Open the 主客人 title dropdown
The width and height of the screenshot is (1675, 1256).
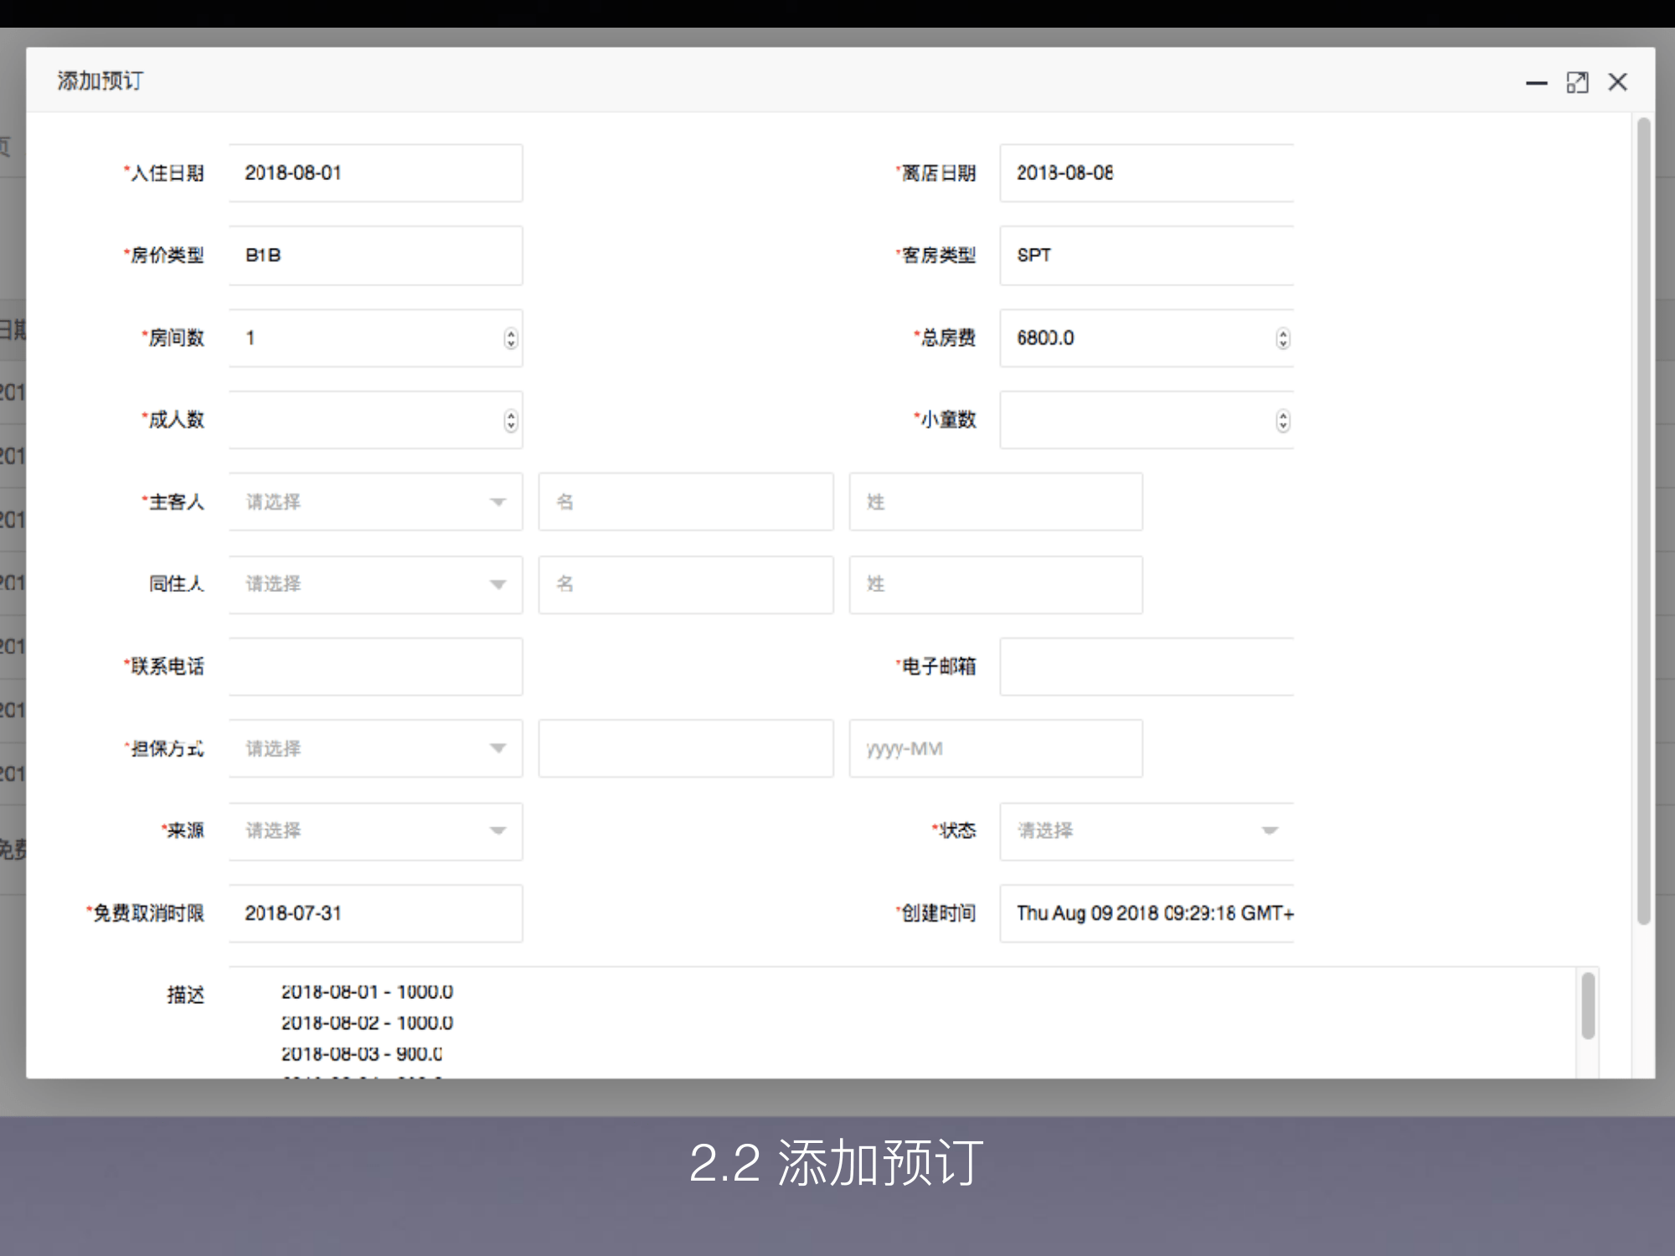pos(375,502)
